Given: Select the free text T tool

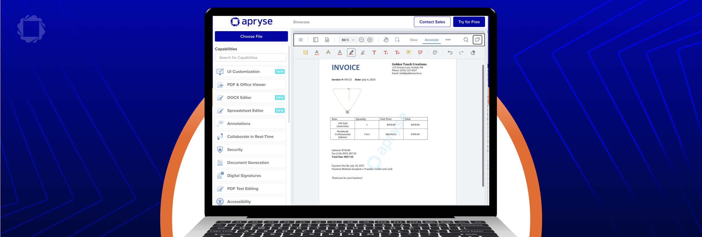Looking at the screenshot, I should pyautogui.click(x=374, y=52).
